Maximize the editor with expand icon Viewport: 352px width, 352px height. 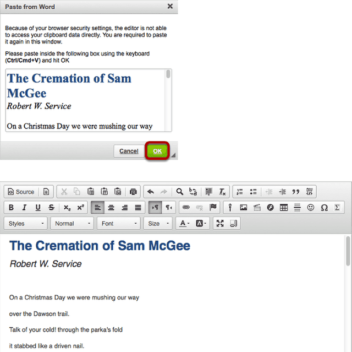point(220,224)
